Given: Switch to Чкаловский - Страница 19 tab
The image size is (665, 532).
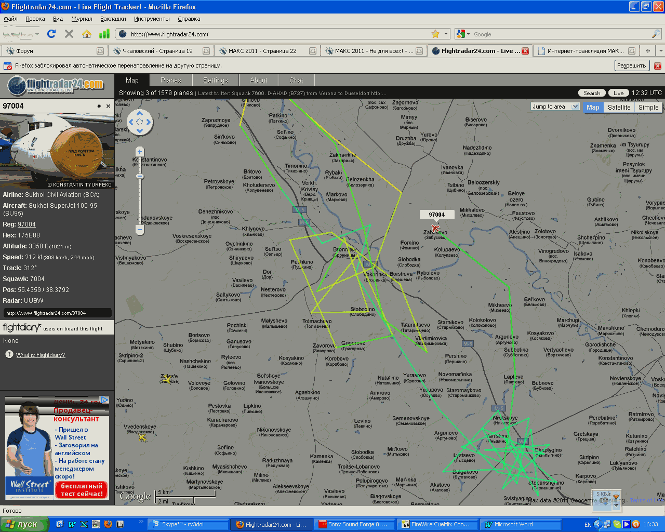Looking at the screenshot, I should (161, 51).
